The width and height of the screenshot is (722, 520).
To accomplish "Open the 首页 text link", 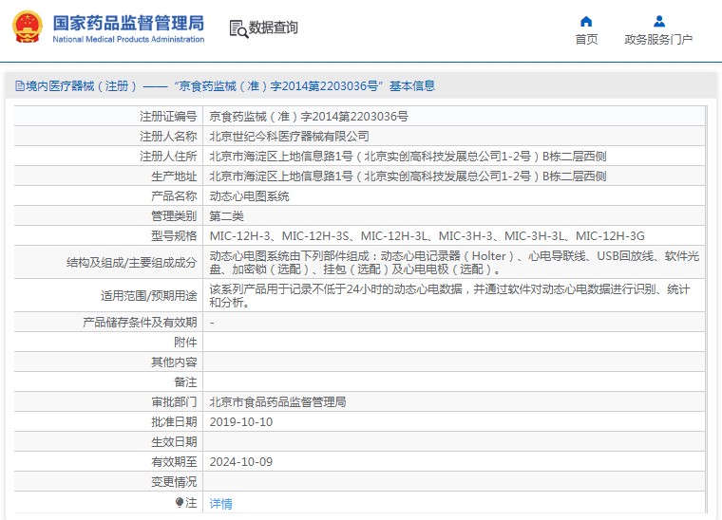I will click(586, 40).
